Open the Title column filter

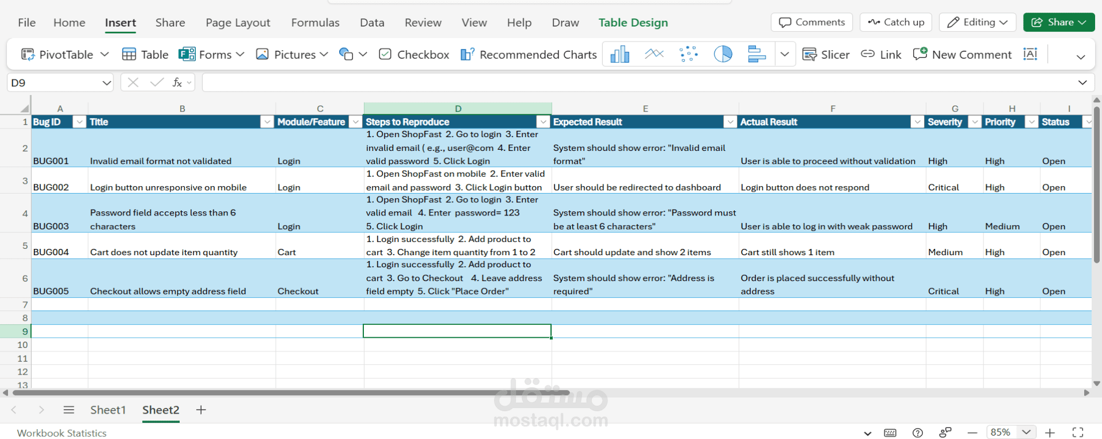click(267, 122)
